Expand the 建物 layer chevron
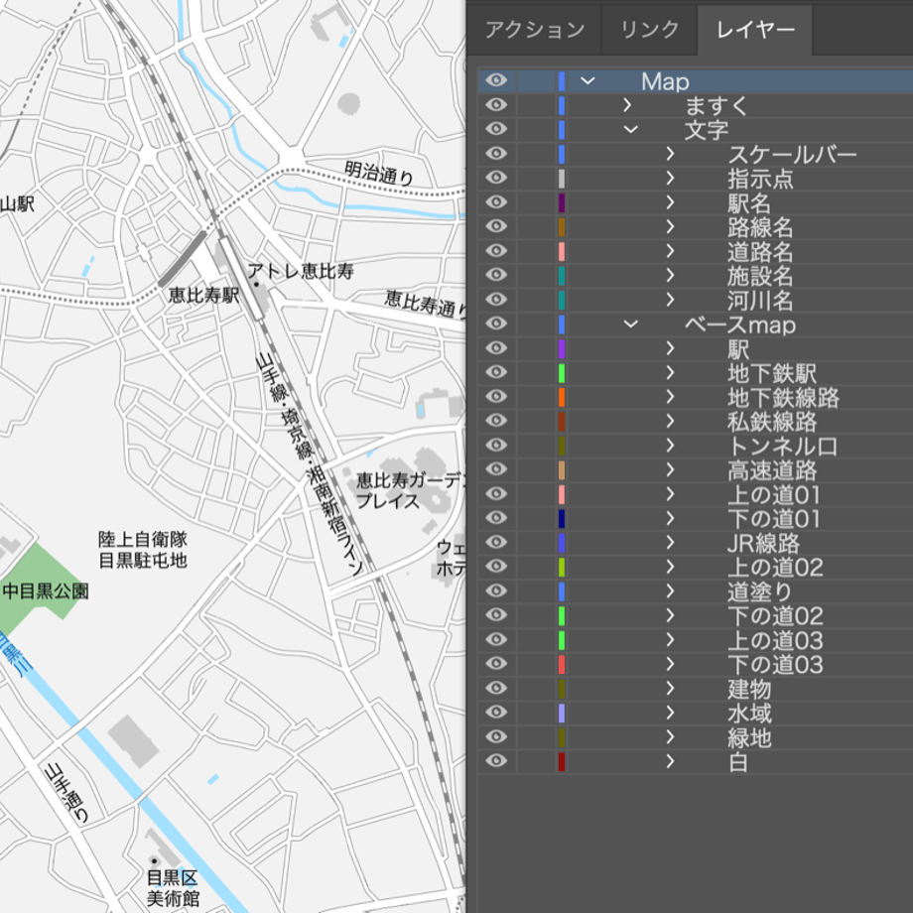This screenshot has height=913, width=913. click(670, 689)
